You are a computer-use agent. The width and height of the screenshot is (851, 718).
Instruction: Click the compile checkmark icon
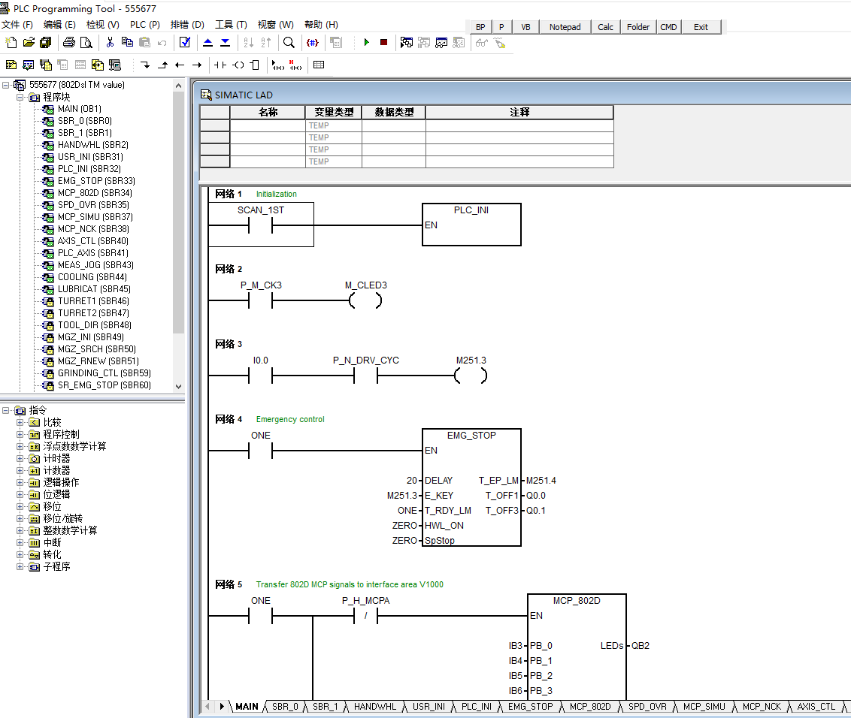pyautogui.click(x=185, y=43)
